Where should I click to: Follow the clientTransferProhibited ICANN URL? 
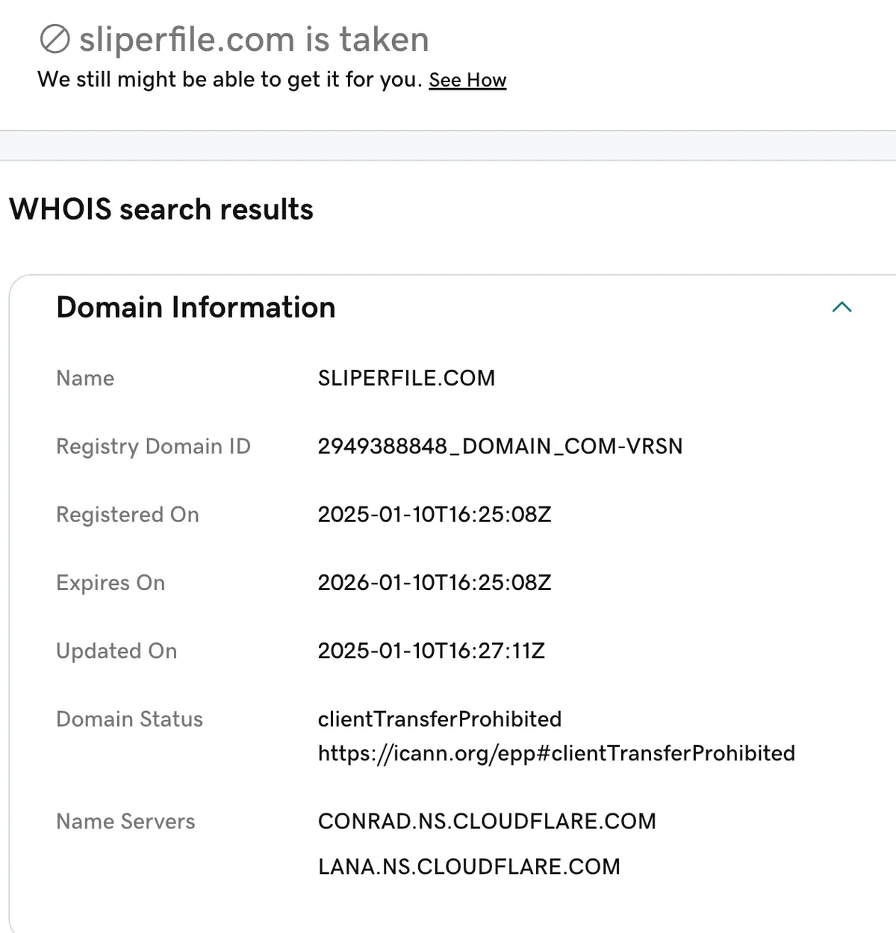(556, 753)
